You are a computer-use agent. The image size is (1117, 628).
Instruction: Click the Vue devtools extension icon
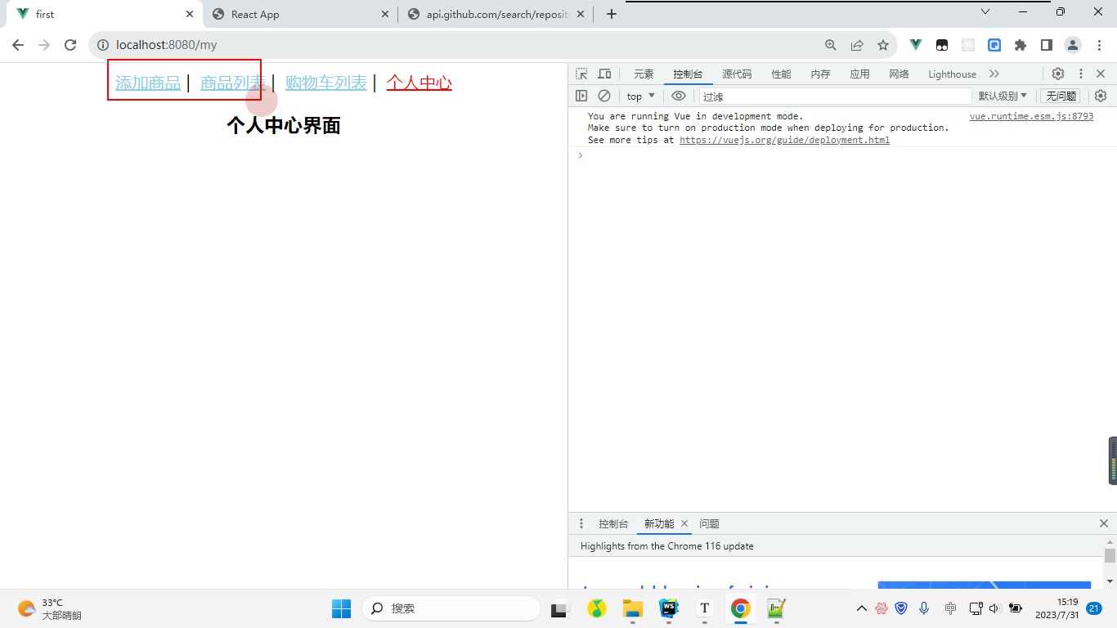(x=916, y=45)
